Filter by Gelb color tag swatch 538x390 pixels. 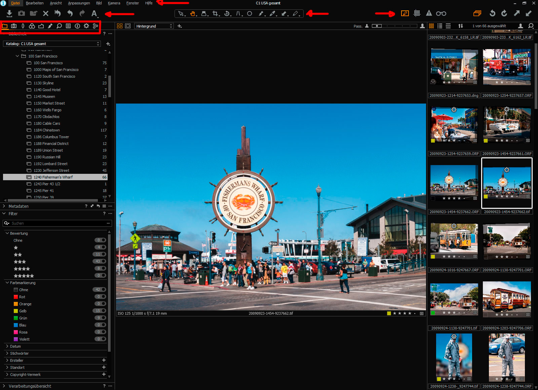point(16,311)
